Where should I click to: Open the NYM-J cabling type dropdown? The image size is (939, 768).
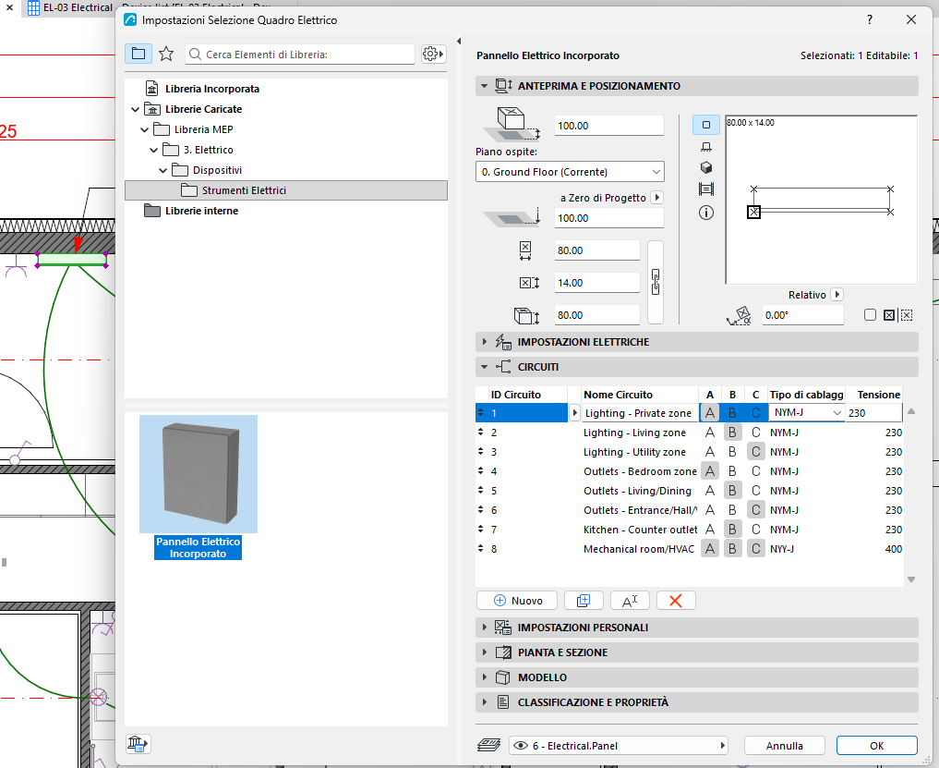pos(806,413)
